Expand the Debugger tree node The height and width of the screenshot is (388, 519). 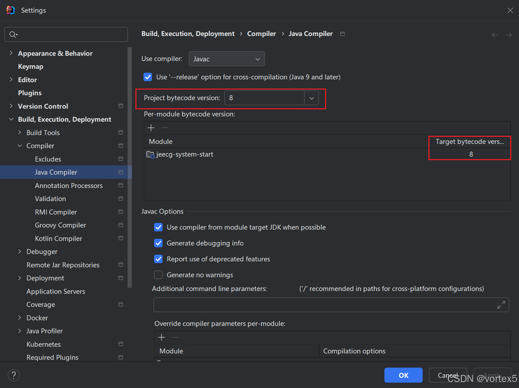pos(19,251)
